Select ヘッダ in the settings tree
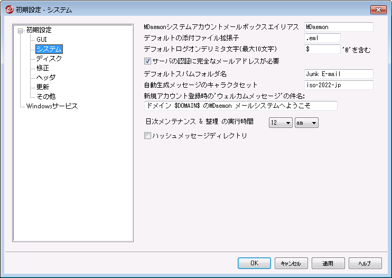The height and width of the screenshot is (278, 392). tap(45, 78)
